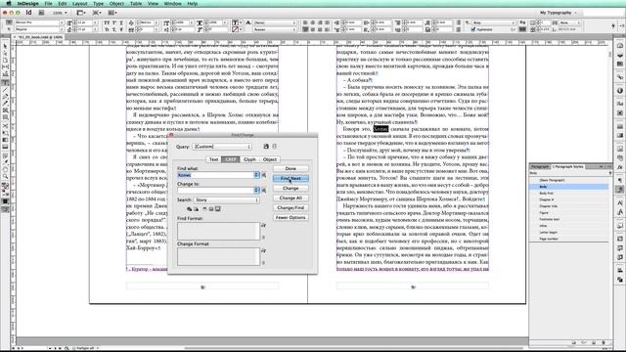
Task: Toggle Include Locked Layers search option
Action: [189, 209]
